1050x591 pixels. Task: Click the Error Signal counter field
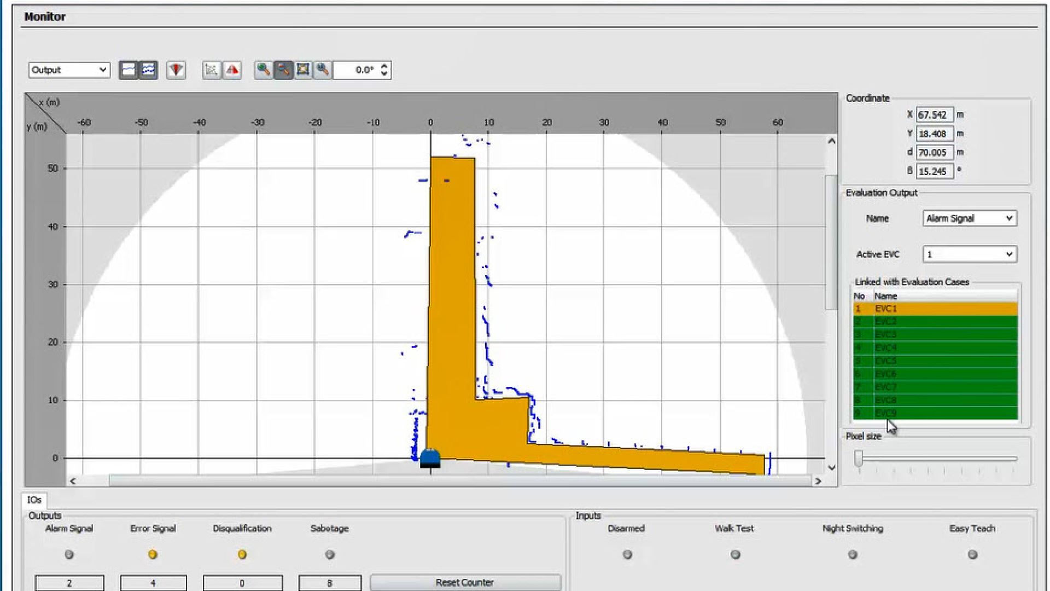[153, 583]
